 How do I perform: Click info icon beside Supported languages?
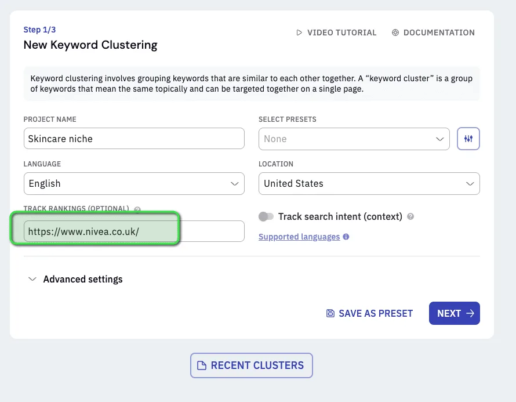coord(346,237)
